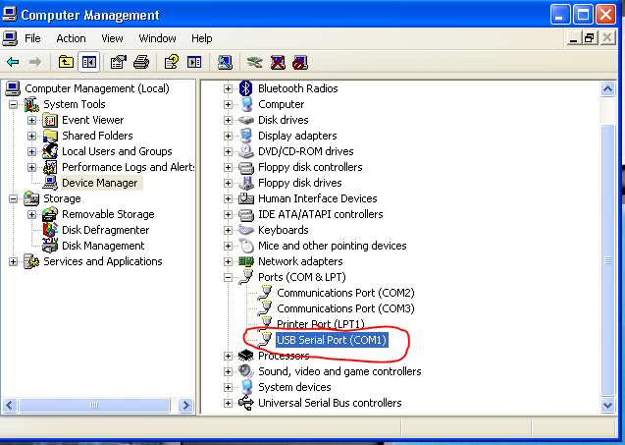Click the Scan for hardware changes icon

[225, 62]
